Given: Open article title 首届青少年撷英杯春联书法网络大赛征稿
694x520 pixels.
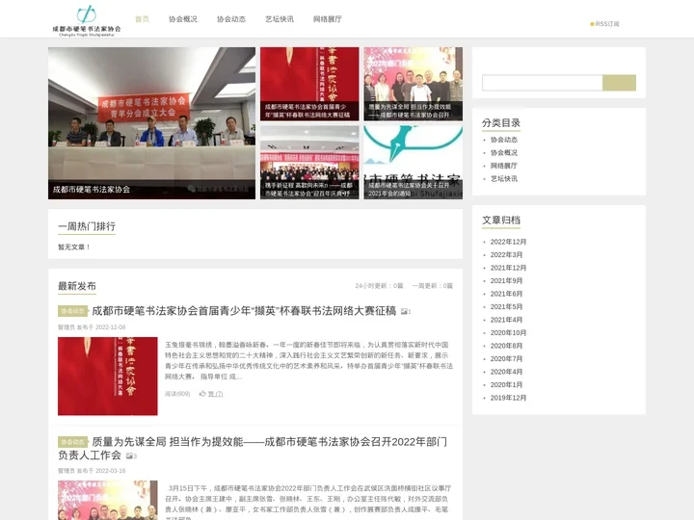Looking at the screenshot, I should pos(244,311).
